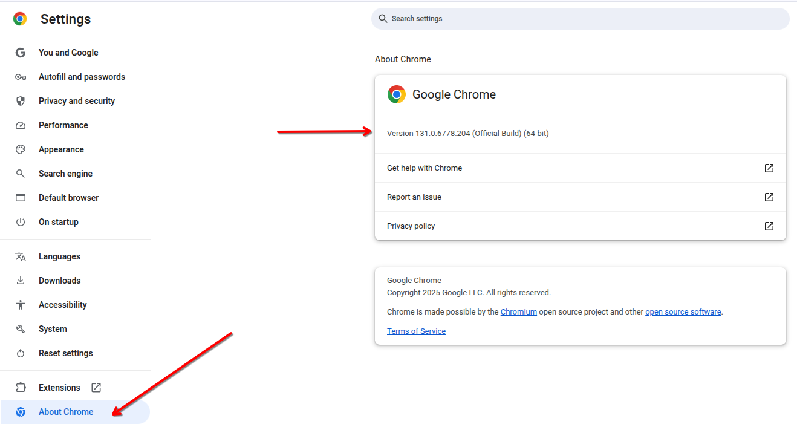
Task: Click Get help with Chrome
Action: pos(425,168)
